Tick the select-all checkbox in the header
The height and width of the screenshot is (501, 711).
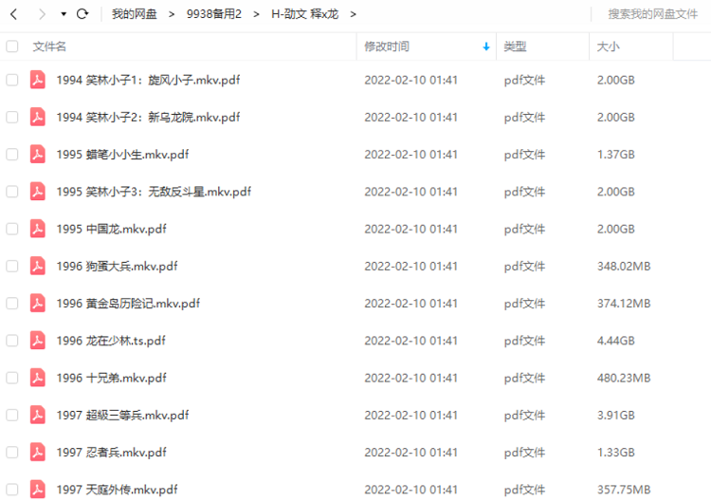pyautogui.click(x=12, y=46)
